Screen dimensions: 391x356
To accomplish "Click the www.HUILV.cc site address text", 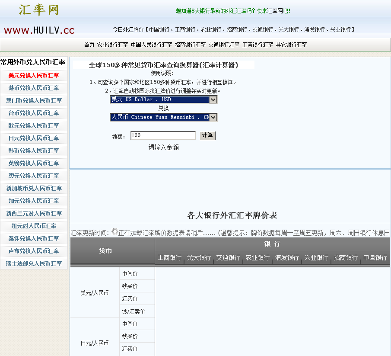I will point(39,30).
